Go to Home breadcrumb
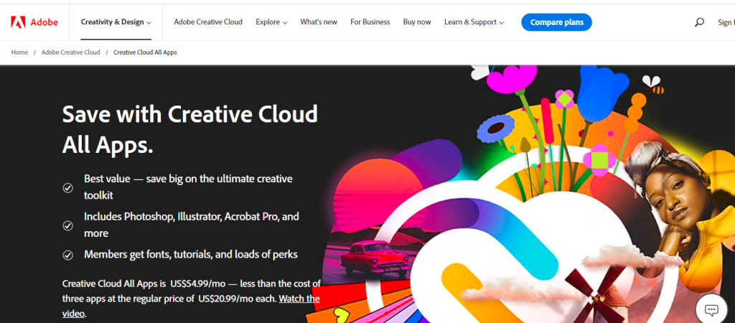Screen dimensions: 735x323 tap(19, 52)
